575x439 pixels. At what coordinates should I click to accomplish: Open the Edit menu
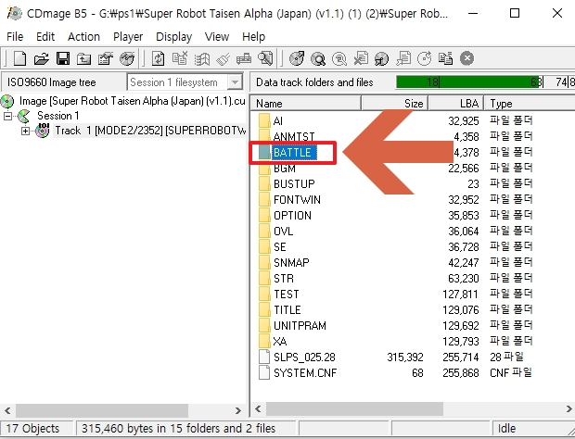[45, 37]
